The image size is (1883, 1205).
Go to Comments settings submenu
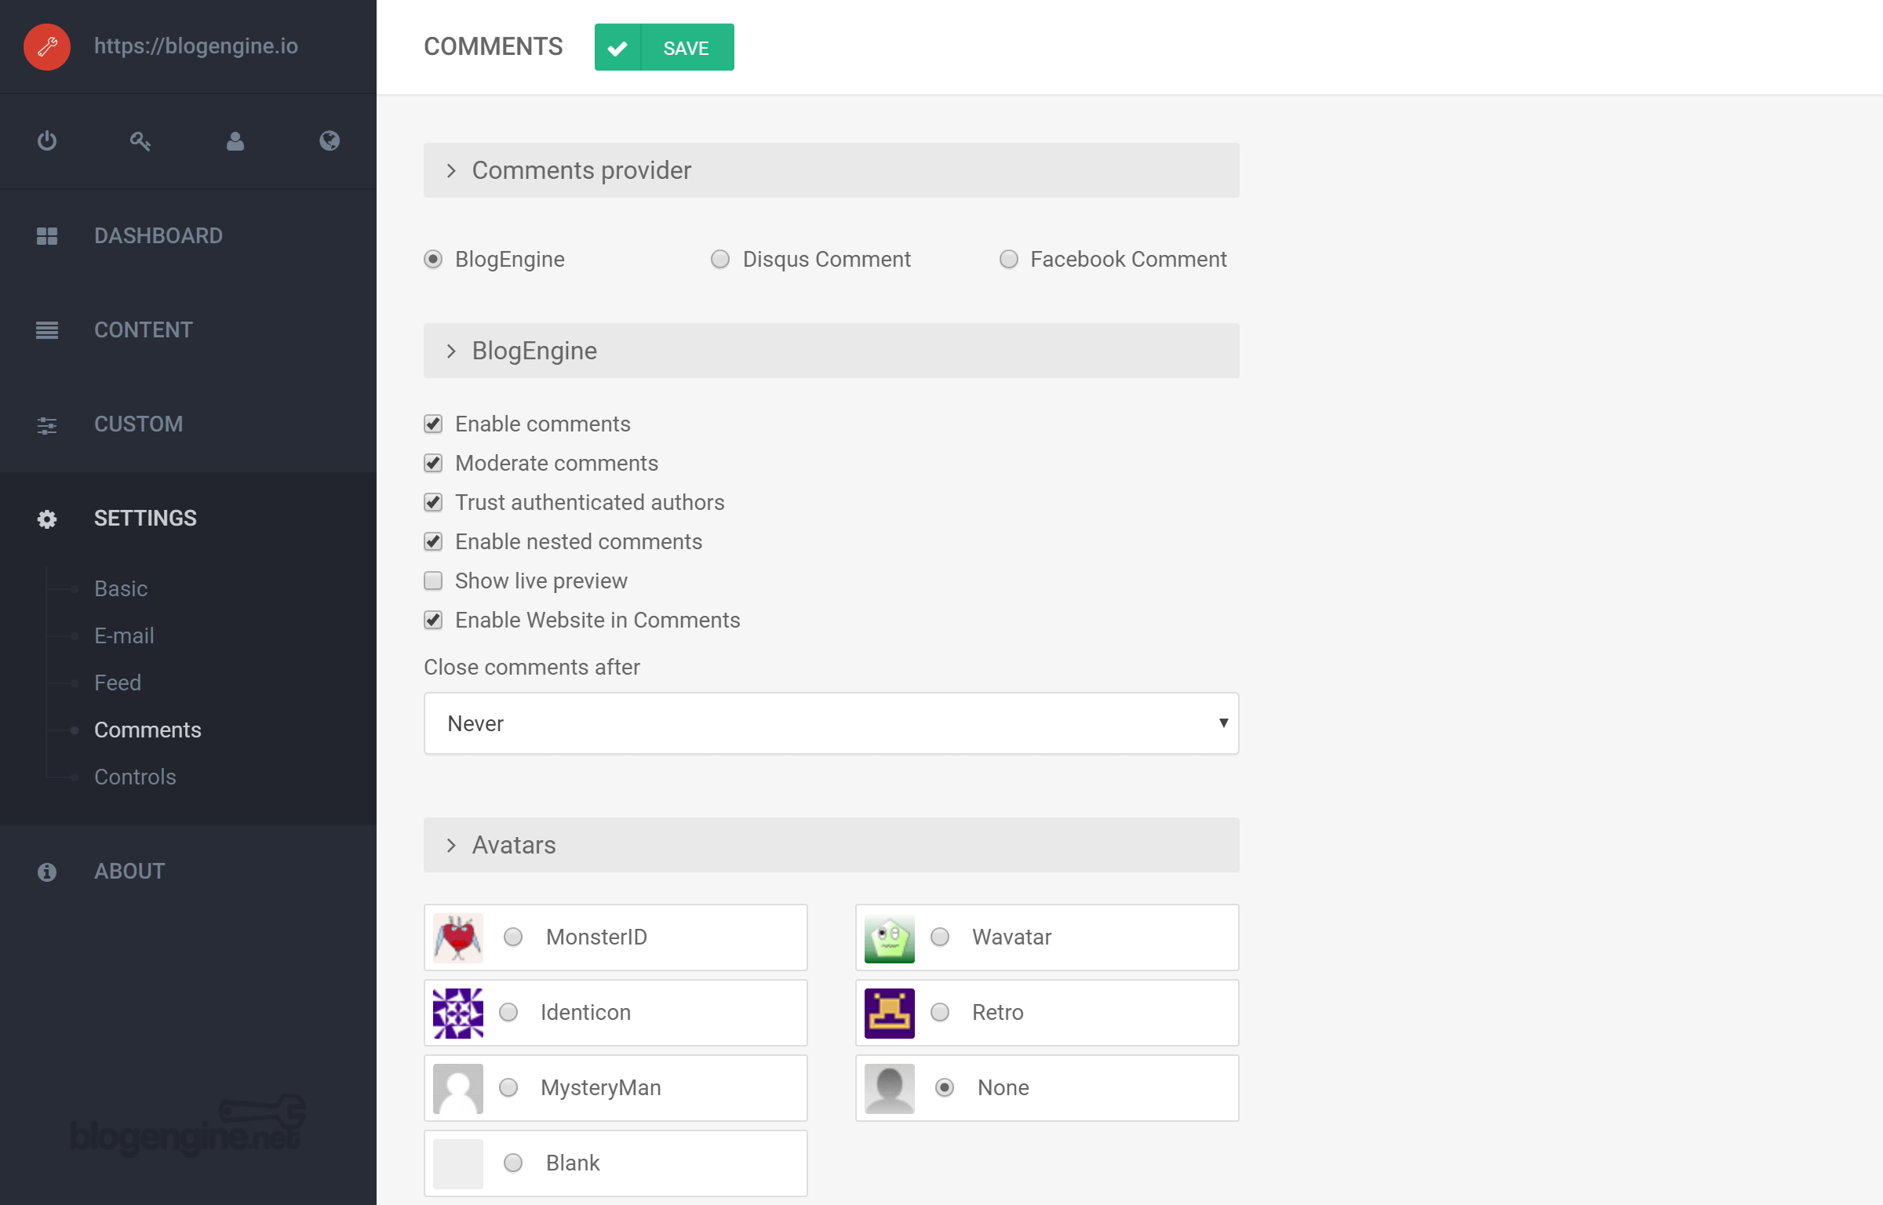pos(148,730)
